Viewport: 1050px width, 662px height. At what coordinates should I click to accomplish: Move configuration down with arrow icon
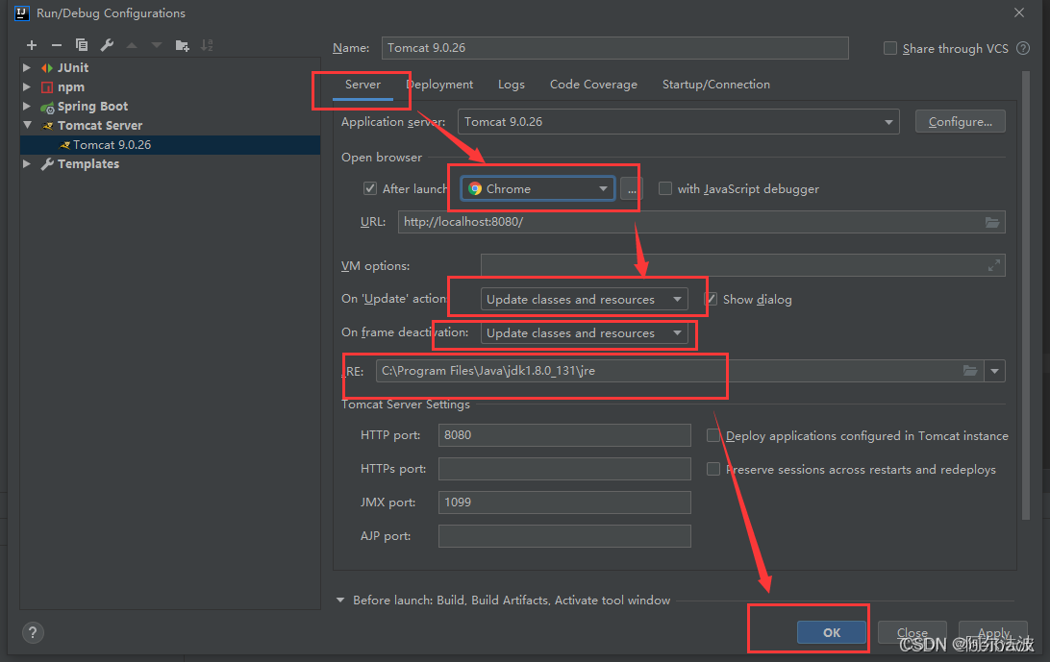156,45
